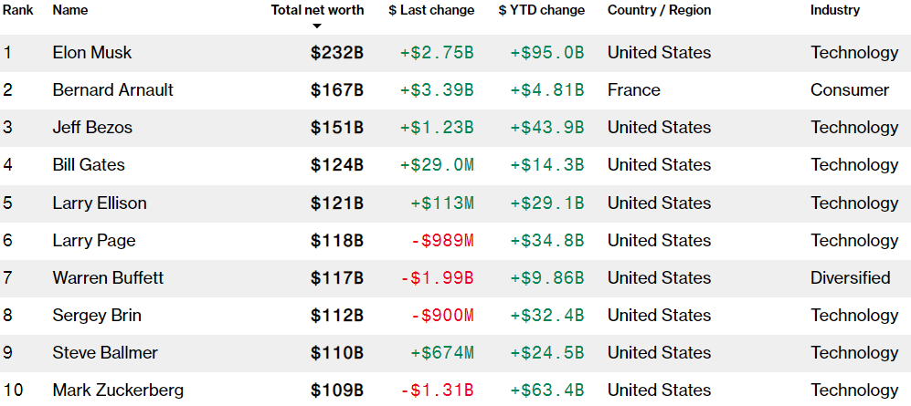Click the $ Last change column header
911x406 pixels.
pyautogui.click(x=431, y=10)
